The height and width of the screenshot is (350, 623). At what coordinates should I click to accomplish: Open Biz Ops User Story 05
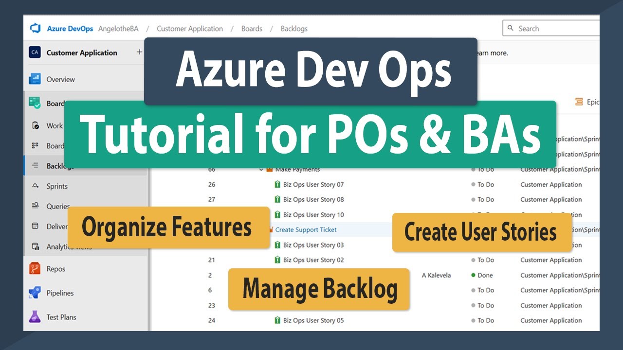(x=313, y=320)
